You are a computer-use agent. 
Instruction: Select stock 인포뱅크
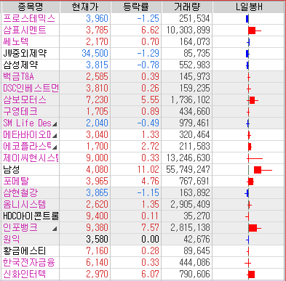[x=20, y=228]
